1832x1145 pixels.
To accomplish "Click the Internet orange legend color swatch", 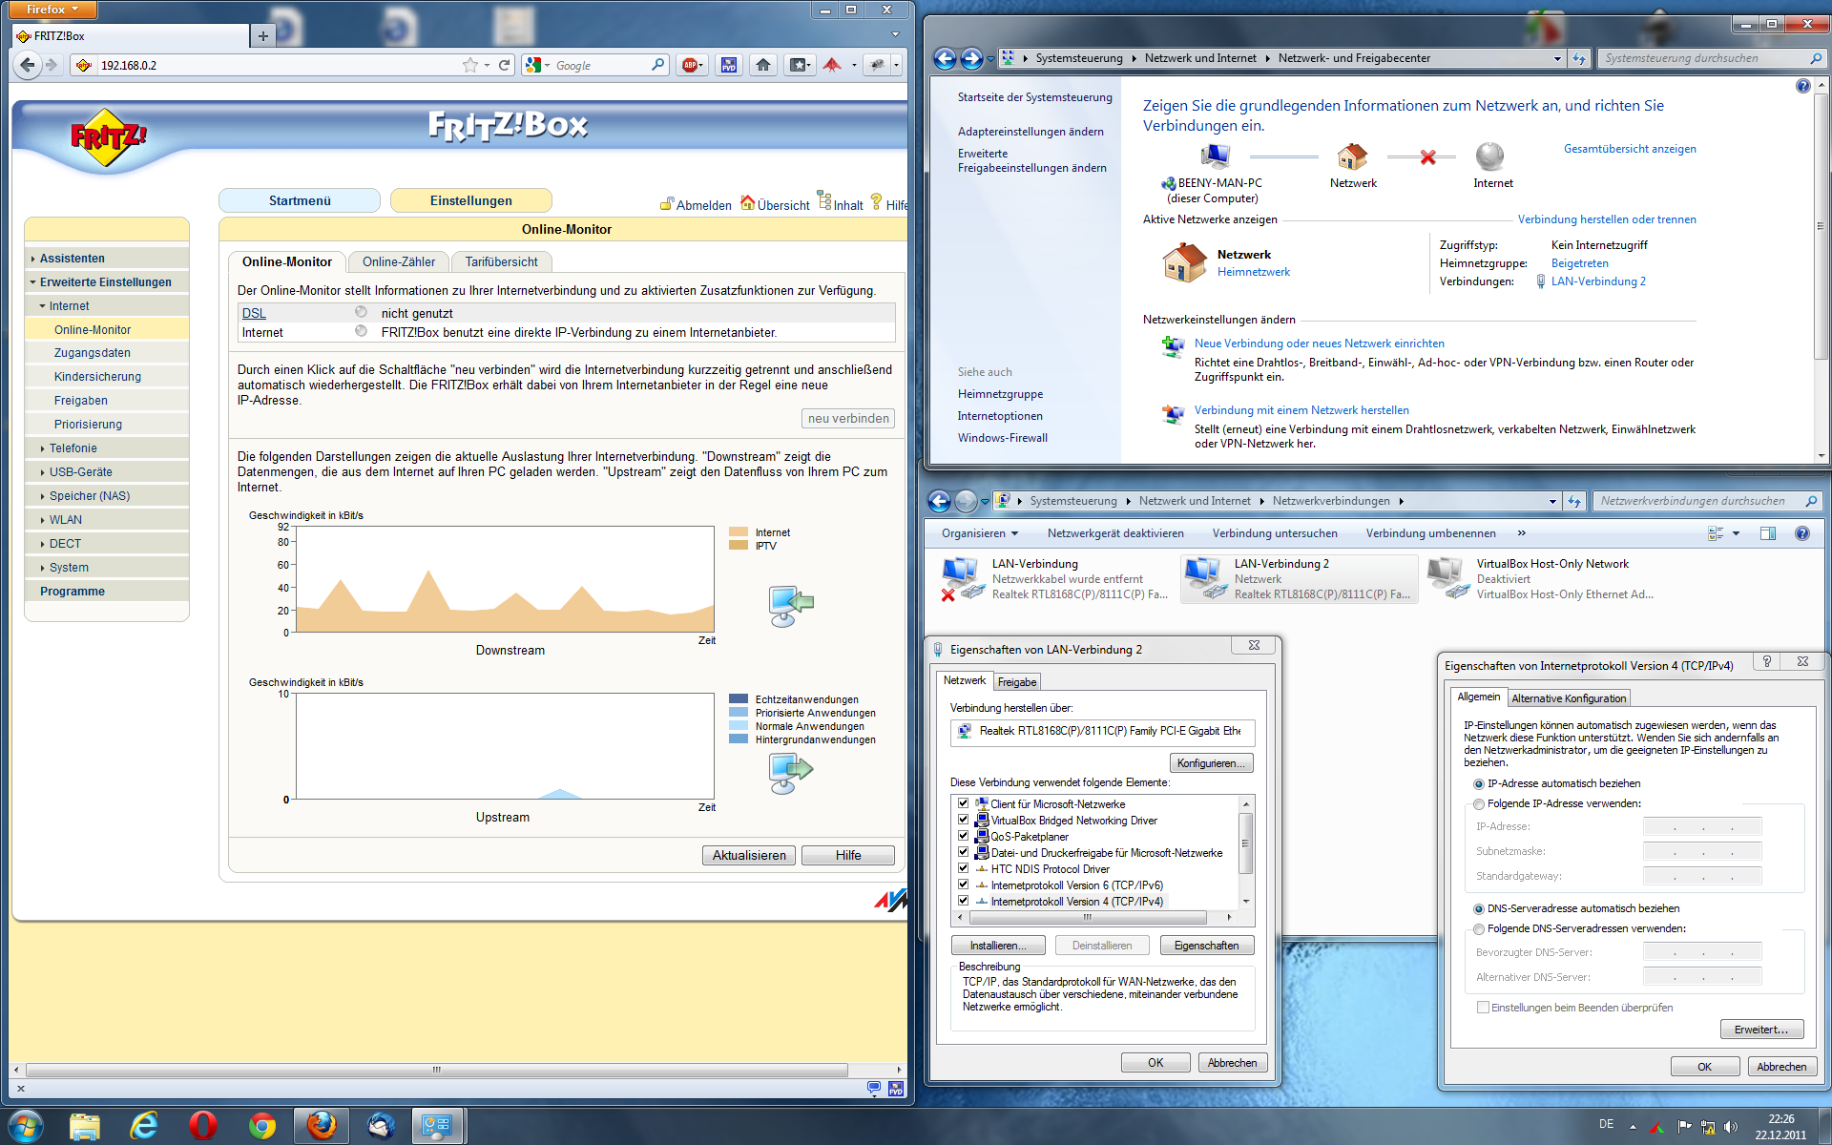I will 738,532.
